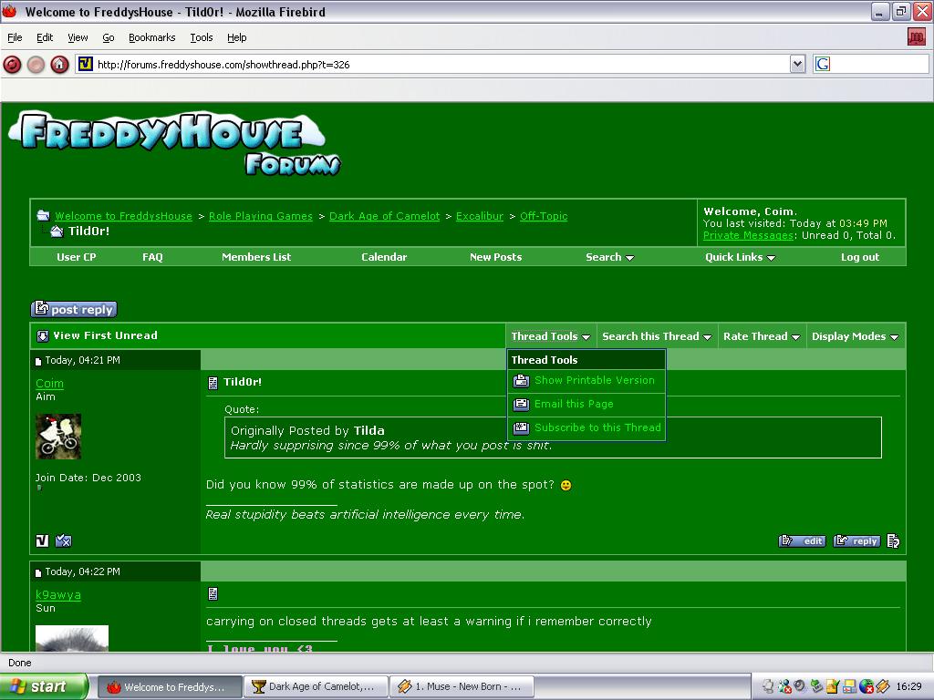Expand the Quick Links menu

pyautogui.click(x=739, y=257)
